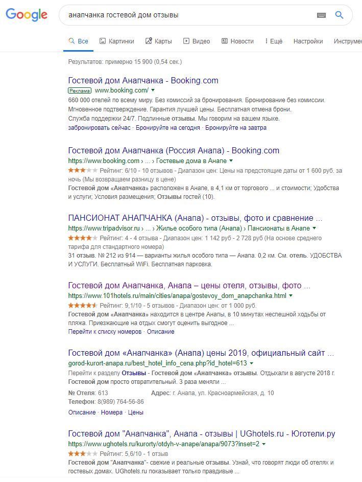This screenshot has width=362, height=482.
Task: Open dropdown beside 101hotels.ru URL
Action: (291, 296)
